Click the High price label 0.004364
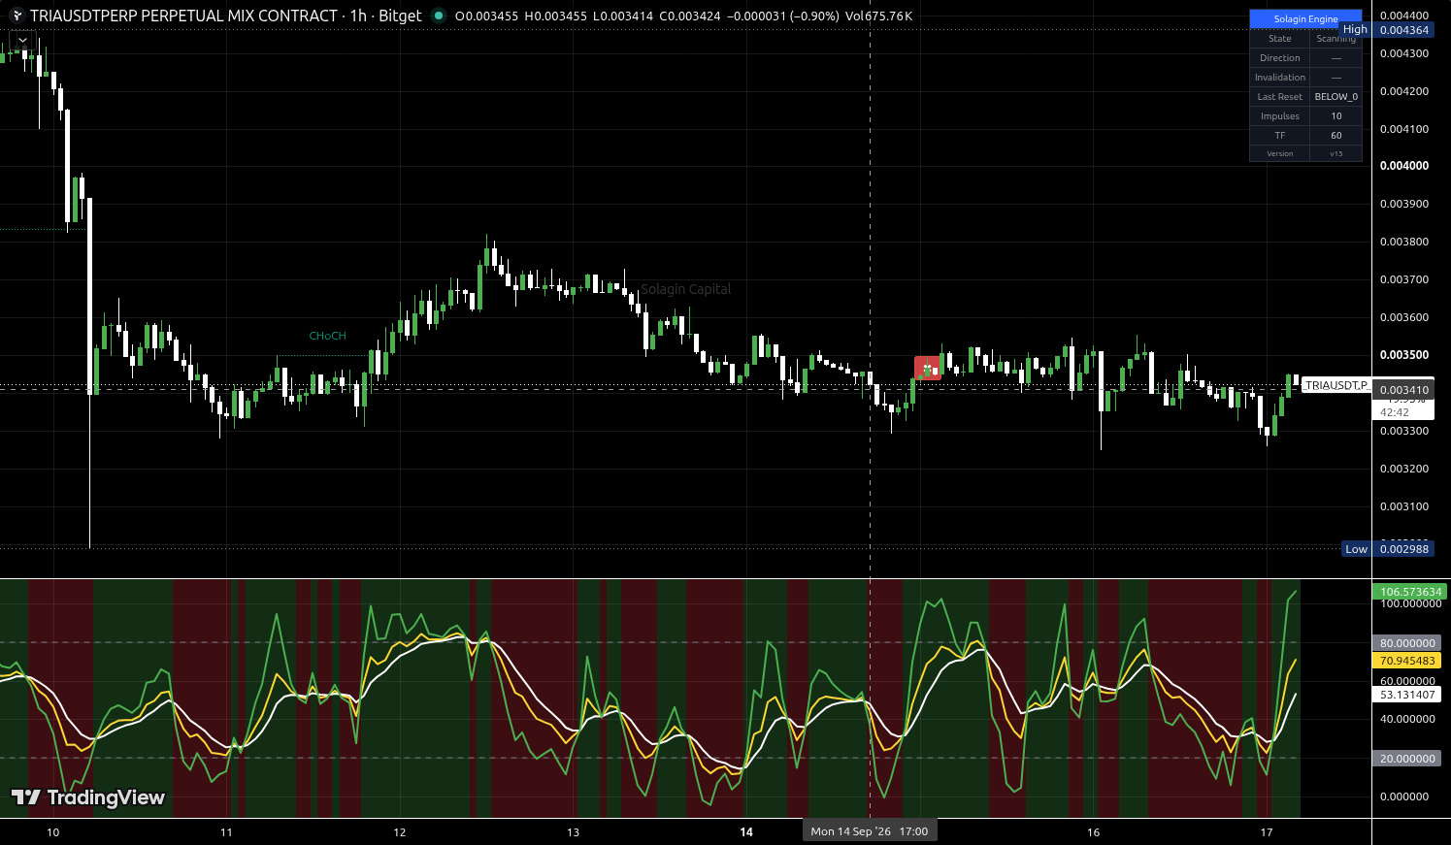Screen dimensions: 1451x845 click(x=1404, y=30)
